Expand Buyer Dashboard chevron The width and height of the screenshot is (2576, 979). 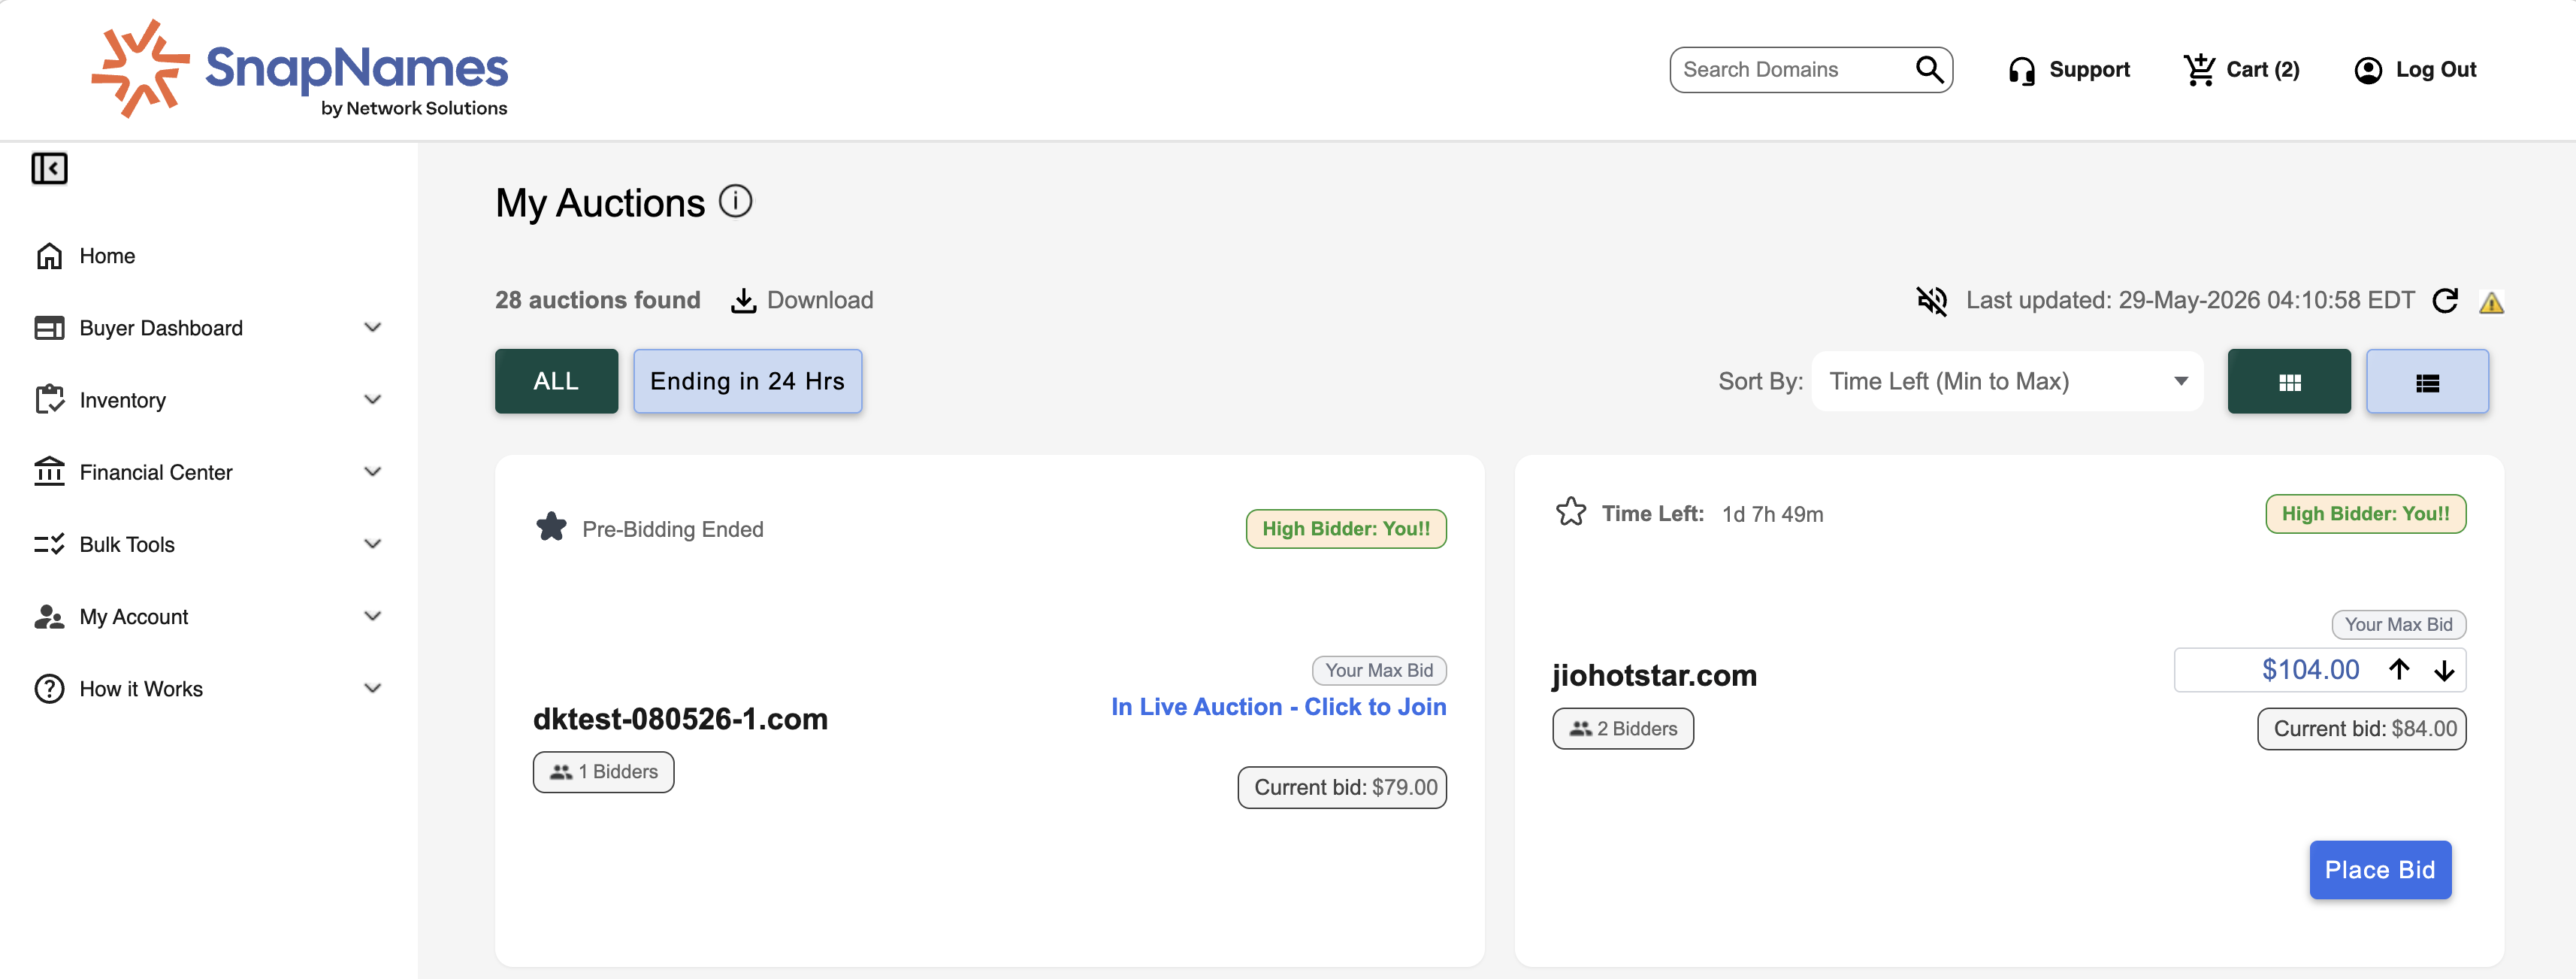pyautogui.click(x=373, y=327)
